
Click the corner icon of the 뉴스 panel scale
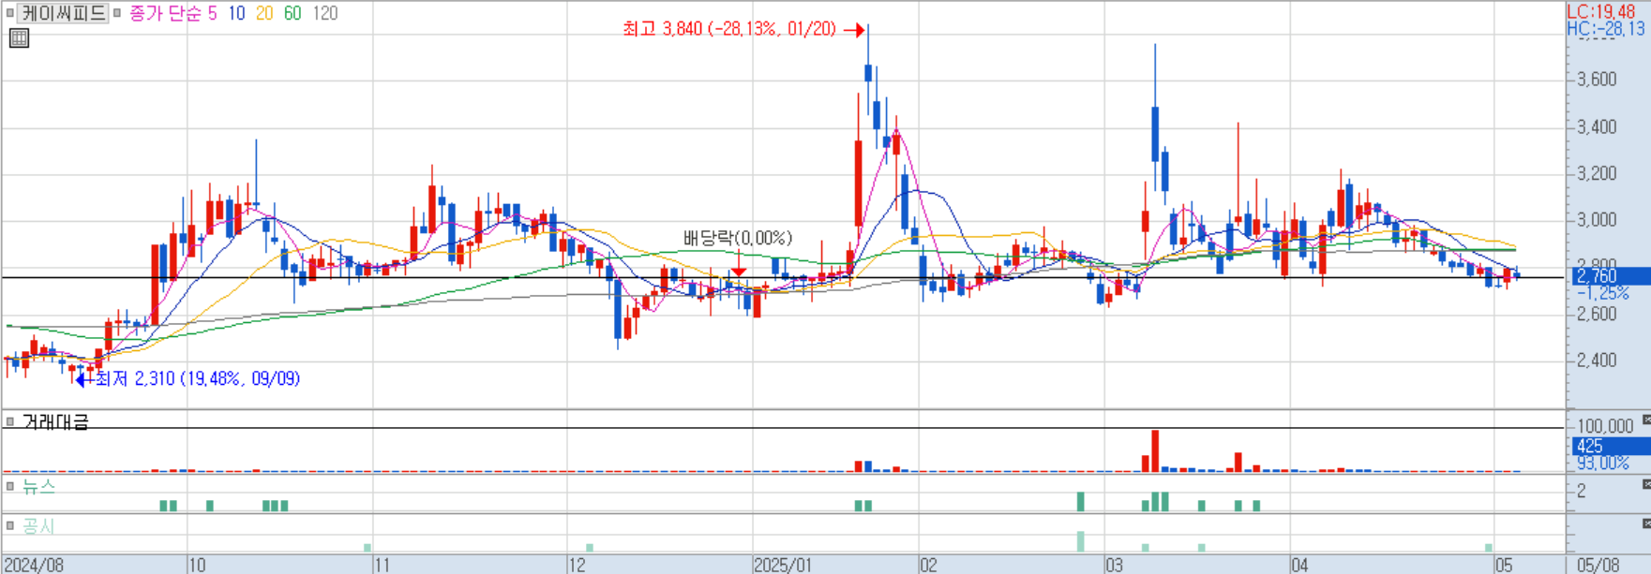pos(1645,483)
